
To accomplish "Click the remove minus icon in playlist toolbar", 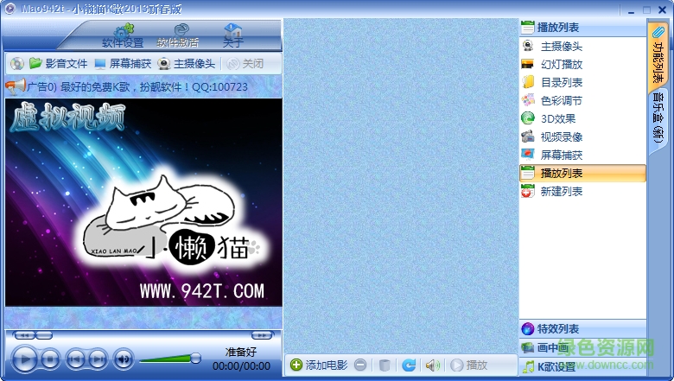I will click(x=360, y=365).
